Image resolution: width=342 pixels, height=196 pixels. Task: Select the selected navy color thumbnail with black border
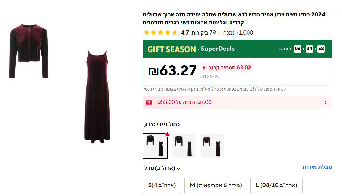pos(155,146)
